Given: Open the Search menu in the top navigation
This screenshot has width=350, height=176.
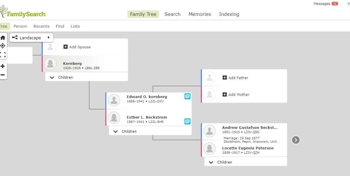Looking at the screenshot, I should [172, 14].
